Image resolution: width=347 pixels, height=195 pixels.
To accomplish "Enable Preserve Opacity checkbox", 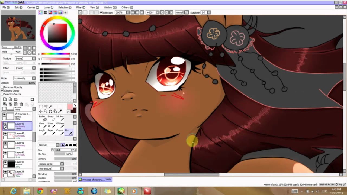I will pos(2,87).
